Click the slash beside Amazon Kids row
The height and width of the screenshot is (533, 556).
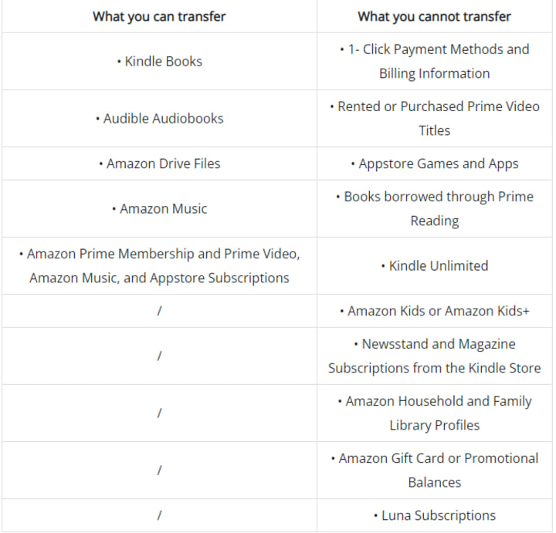point(158,311)
